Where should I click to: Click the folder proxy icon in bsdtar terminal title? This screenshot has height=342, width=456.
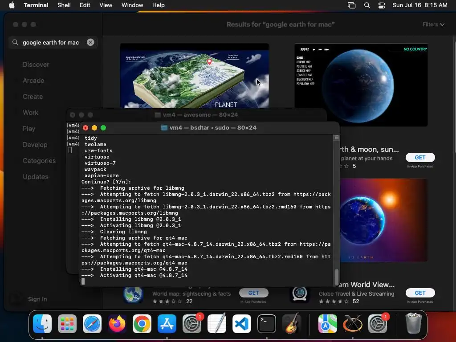point(164,128)
